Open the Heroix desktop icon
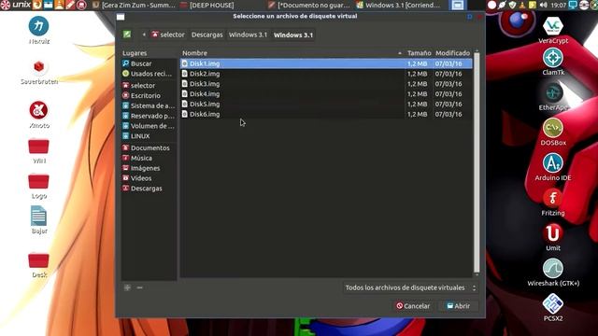 pos(39,30)
